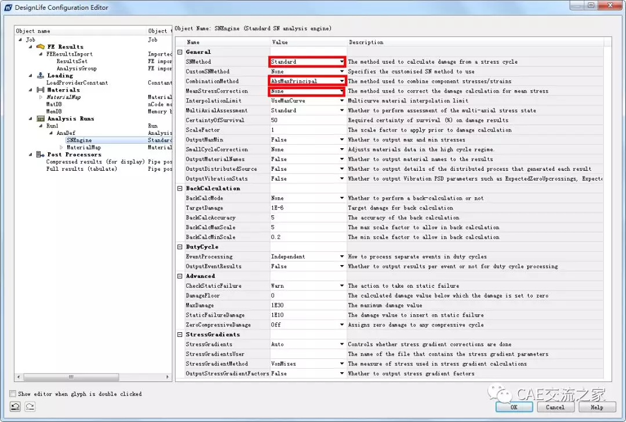The width and height of the screenshot is (626, 422).
Task: Select the ResultsSet tree item
Action: pos(72,61)
